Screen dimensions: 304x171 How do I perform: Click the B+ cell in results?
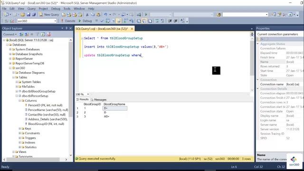(x=115, y=108)
